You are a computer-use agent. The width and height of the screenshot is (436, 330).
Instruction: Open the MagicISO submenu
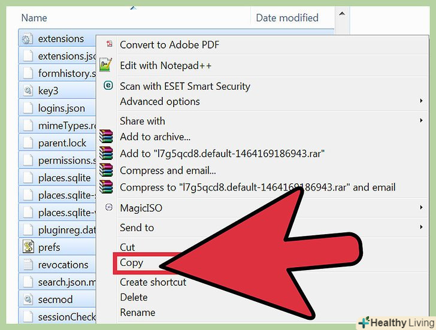141,208
